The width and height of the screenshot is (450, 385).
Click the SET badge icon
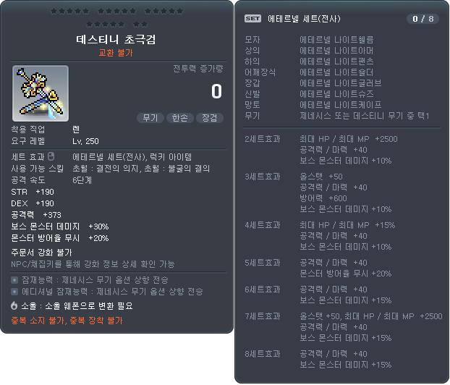tap(252, 19)
